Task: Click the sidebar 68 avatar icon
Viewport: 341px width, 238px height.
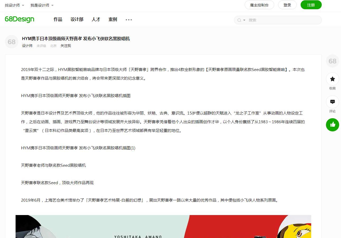Action: [x=333, y=61]
